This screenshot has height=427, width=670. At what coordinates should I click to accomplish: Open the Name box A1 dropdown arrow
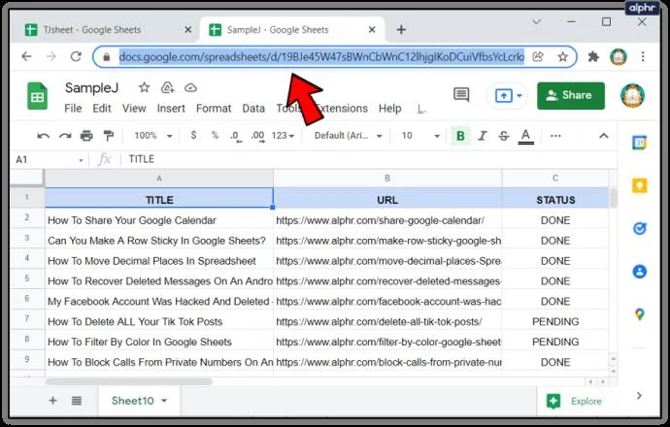[81, 160]
